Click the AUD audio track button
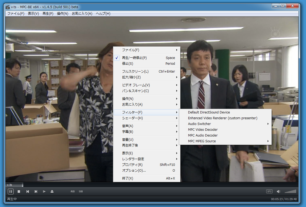 click(73, 192)
